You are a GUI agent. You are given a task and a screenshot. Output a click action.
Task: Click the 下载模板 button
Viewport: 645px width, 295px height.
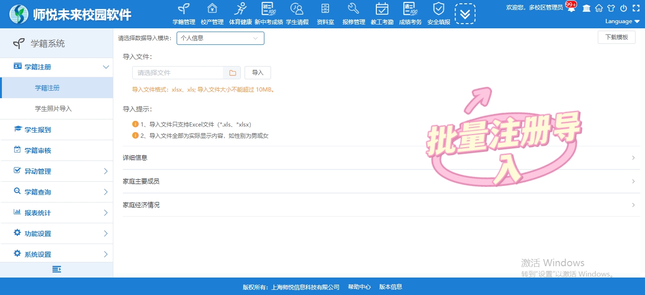(616, 37)
